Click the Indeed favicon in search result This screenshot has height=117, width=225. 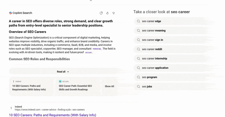11,108
